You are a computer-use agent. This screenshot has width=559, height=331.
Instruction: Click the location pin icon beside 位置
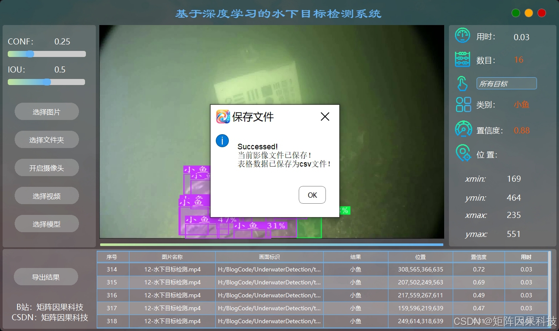point(463,153)
